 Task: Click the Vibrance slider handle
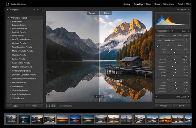[176, 89]
